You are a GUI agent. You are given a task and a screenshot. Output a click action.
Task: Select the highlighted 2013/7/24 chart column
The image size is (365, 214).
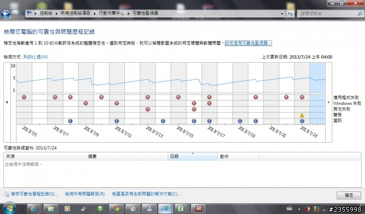(318, 94)
